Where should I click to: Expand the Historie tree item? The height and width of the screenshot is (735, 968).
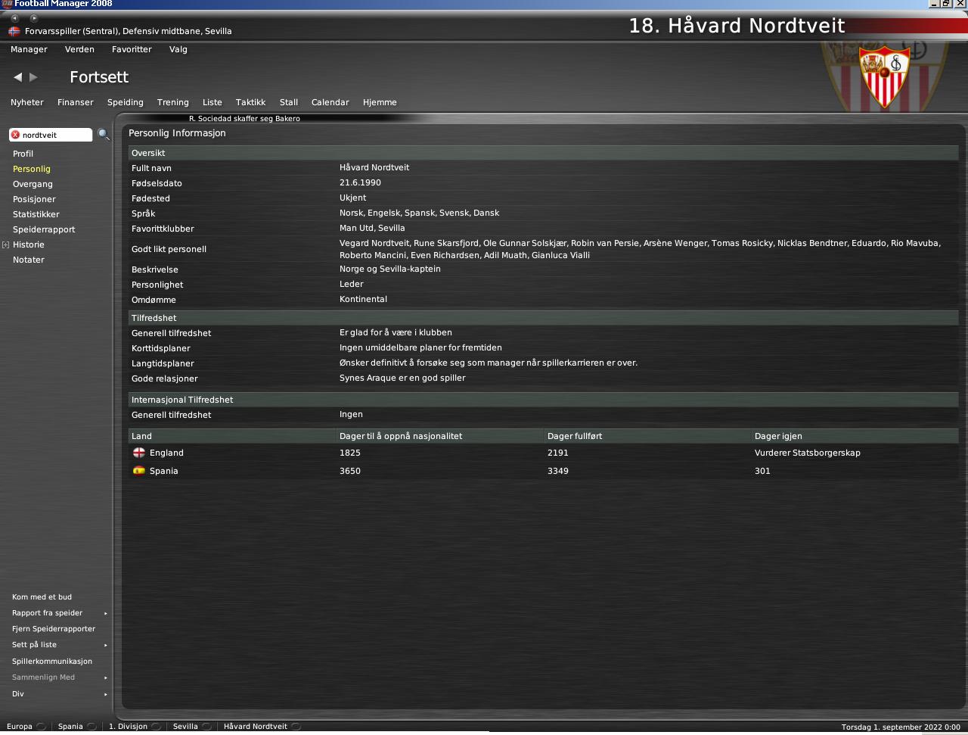(x=5, y=244)
